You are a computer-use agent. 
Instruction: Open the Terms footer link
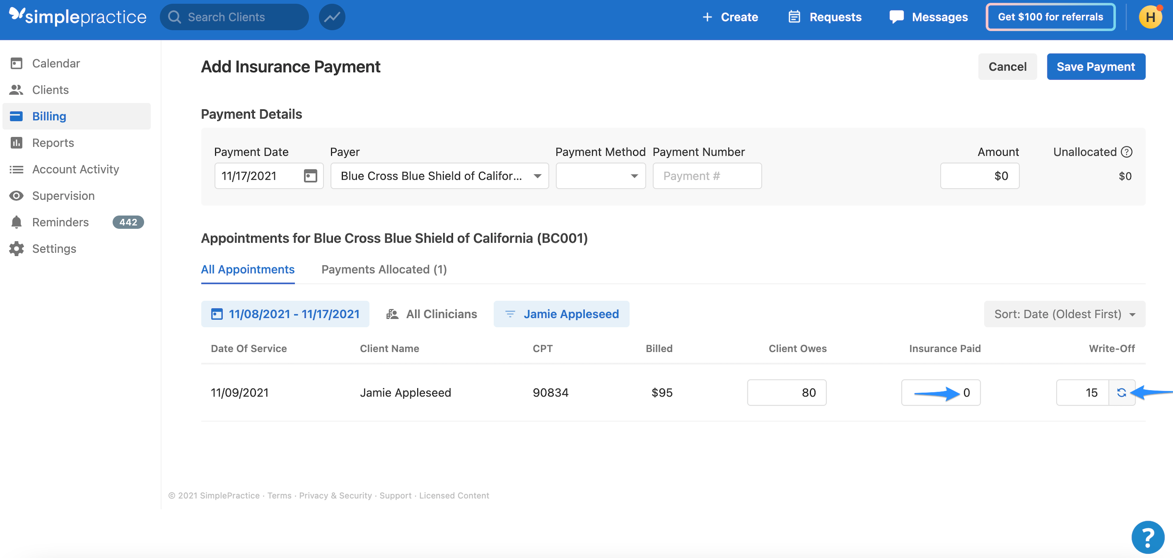click(279, 495)
